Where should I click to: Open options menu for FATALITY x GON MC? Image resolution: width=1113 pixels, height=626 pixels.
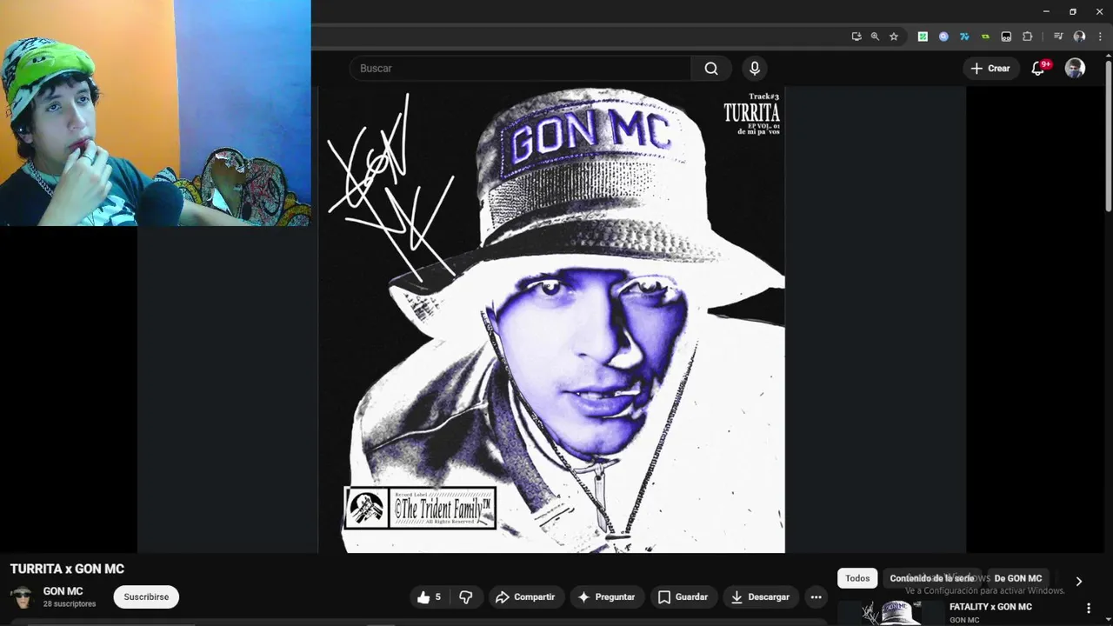tap(1089, 609)
